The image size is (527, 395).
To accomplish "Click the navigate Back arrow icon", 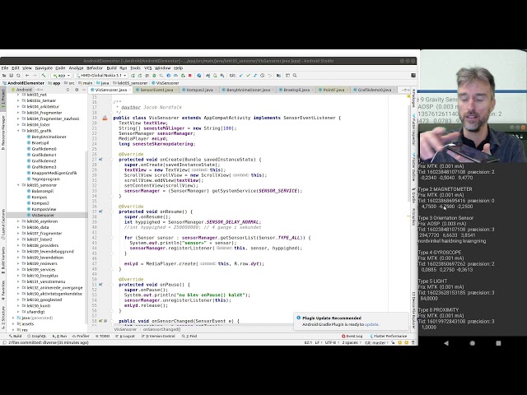I will coord(27,76).
